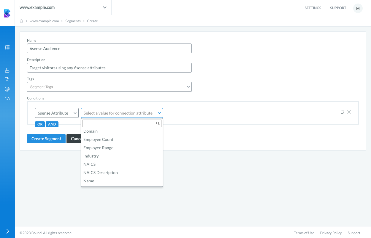Open Terms of Use footer link
Viewport: 371px width, 238px height.
(x=304, y=233)
